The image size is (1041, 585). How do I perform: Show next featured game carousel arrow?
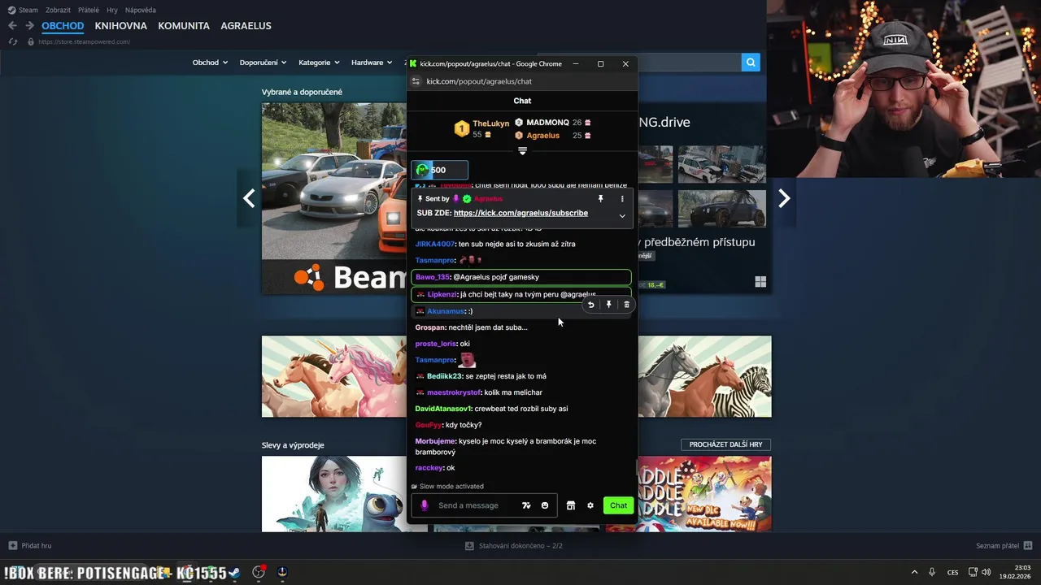784,198
